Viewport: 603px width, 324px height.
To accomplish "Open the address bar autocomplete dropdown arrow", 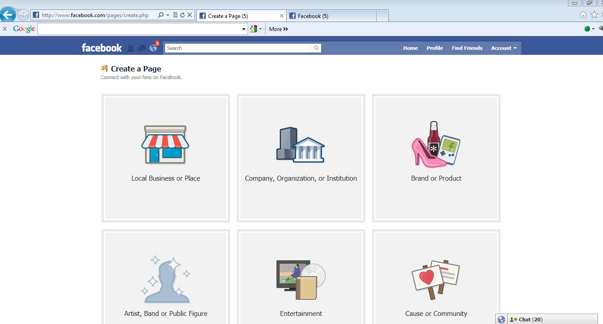I will (x=168, y=15).
